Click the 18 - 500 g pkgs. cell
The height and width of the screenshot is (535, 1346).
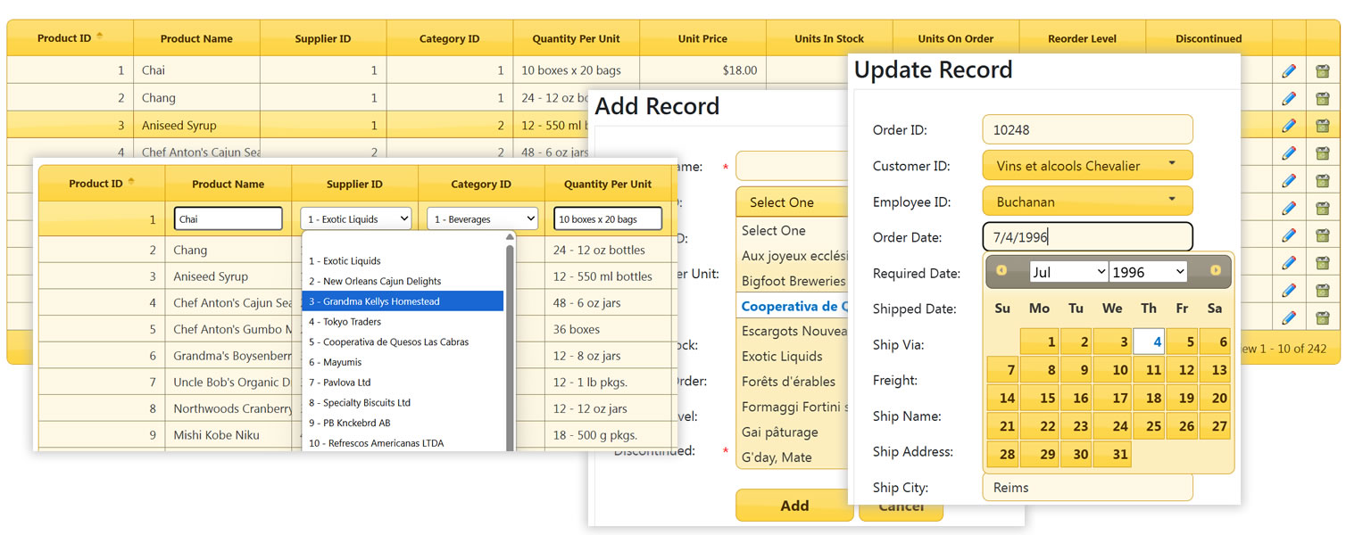[608, 435]
